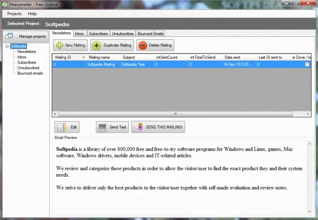This screenshot has width=318, height=220.
Task: Click the mailing grid horizontal scrollbar thumb
Action: tap(175, 114)
